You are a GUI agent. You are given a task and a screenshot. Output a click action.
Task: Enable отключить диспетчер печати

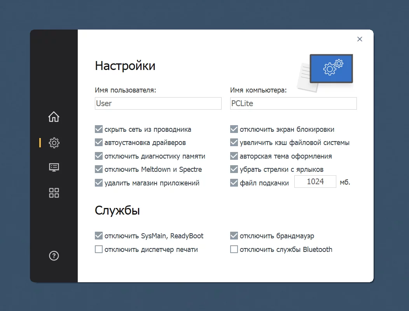[x=99, y=250]
